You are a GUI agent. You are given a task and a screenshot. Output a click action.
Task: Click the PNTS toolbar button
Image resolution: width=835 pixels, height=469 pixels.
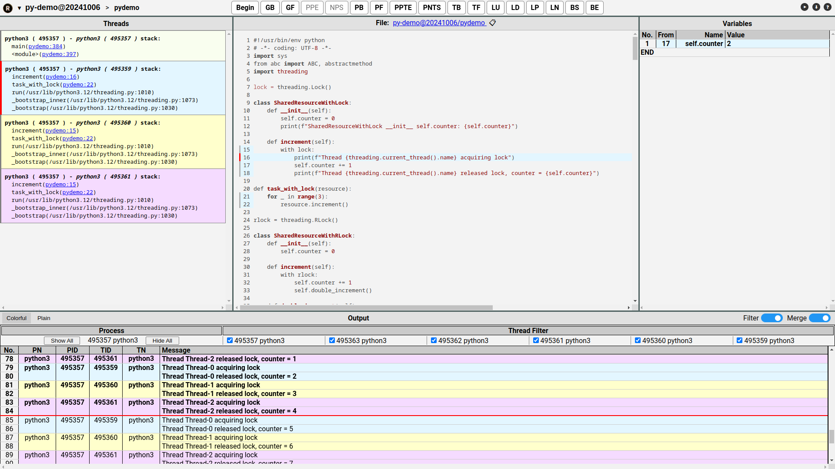[x=432, y=7]
